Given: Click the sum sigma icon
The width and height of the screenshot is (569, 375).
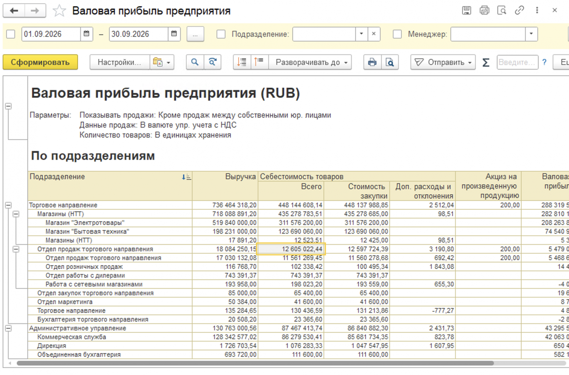Looking at the screenshot, I should 486,62.
